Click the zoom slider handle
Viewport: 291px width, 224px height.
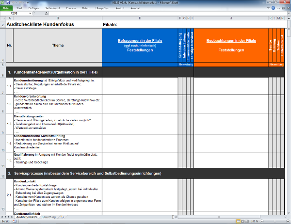[x=275, y=221]
